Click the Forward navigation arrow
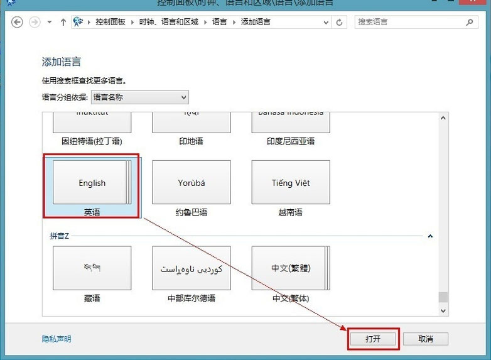Viewport: 491px width, 360px height. coord(35,22)
